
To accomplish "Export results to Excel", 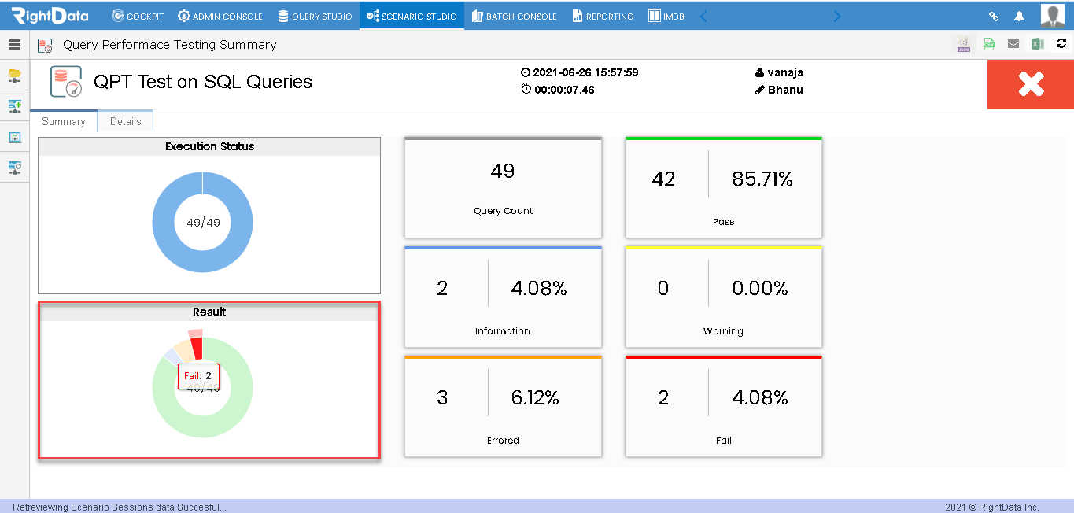I will [1038, 44].
